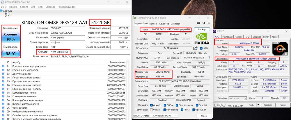Open Вид menu
The height and width of the screenshot is (120, 291).
tap(33, 7)
